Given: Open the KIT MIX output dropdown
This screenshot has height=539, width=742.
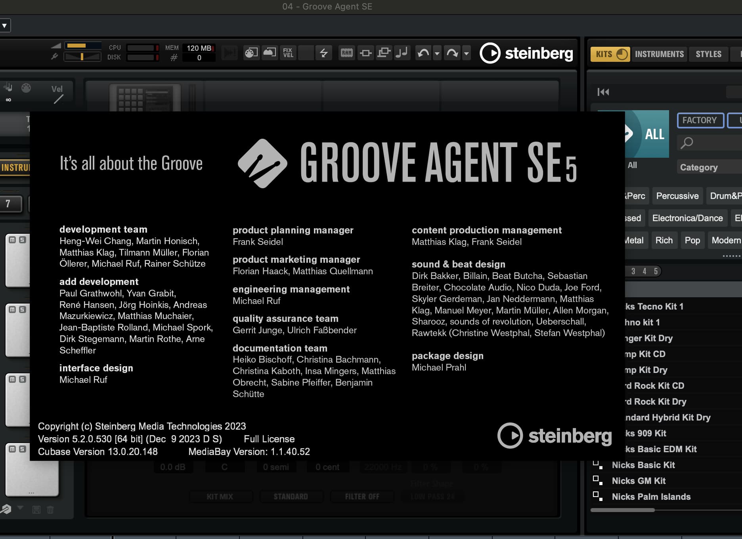Looking at the screenshot, I should pos(220,497).
